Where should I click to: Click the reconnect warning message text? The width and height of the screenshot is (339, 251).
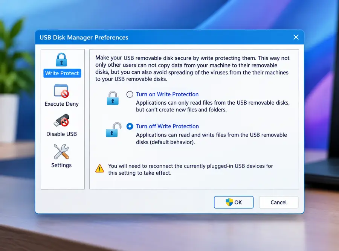(x=191, y=169)
